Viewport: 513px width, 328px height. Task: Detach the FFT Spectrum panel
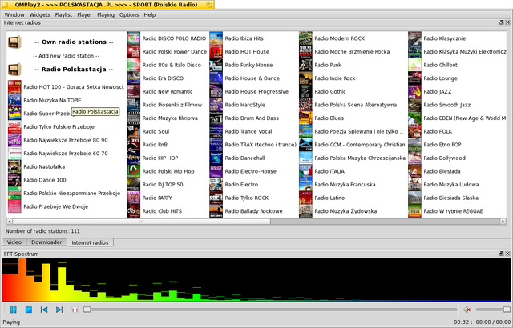click(x=501, y=254)
